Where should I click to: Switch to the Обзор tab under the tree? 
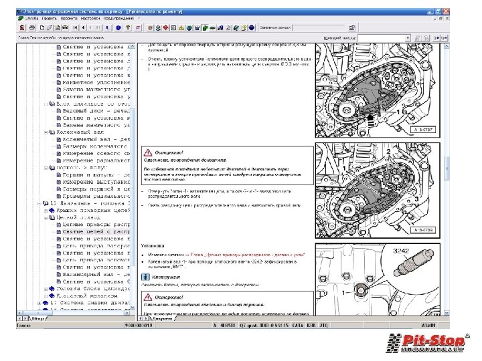pyautogui.click(x=37, y=319)
